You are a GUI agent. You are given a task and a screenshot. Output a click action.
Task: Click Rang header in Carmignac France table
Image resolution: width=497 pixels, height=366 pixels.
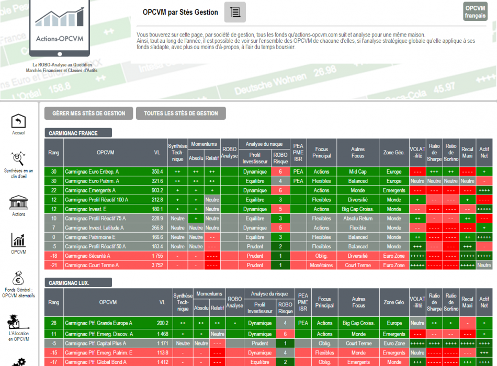[x=54, y=153]
